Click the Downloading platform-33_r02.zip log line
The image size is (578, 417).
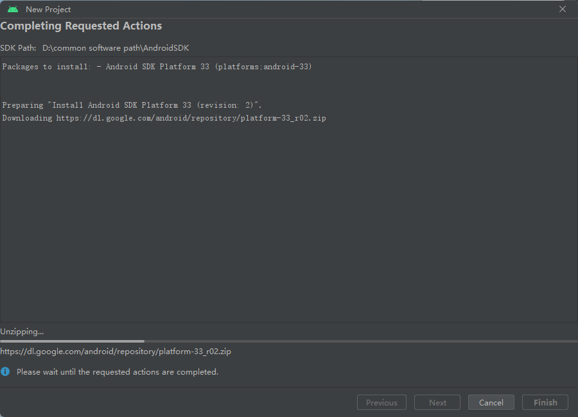tap(164, 118)
